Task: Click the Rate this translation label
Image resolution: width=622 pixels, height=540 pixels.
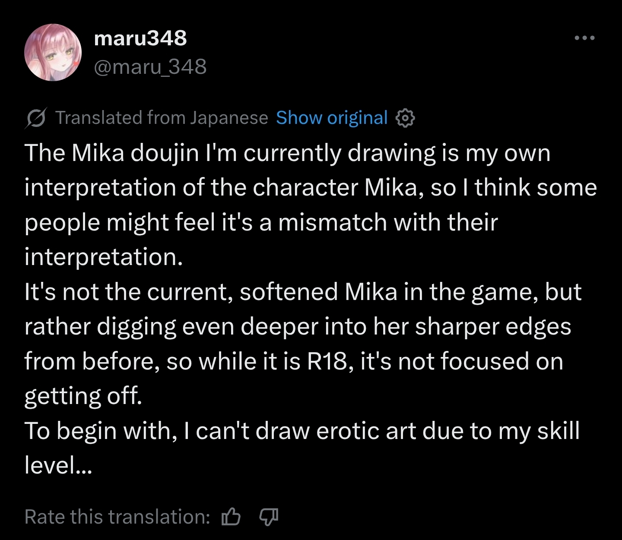Action: click(117, 517)
